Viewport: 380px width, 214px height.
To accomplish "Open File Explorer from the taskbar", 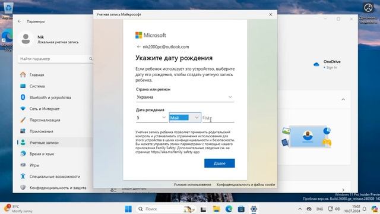I will tap(216, 209).
